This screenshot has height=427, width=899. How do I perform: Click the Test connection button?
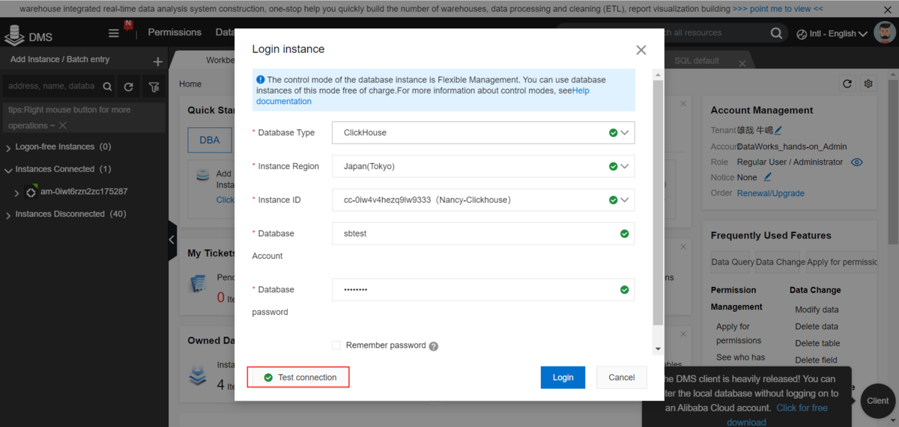(x=299, y=378)
